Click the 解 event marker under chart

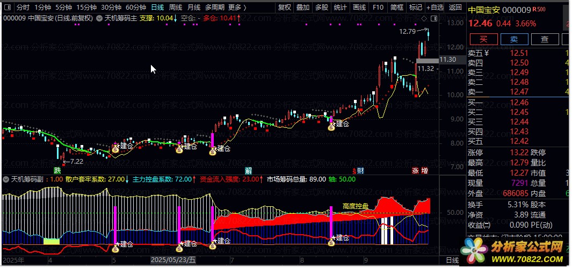click(248, 170)
